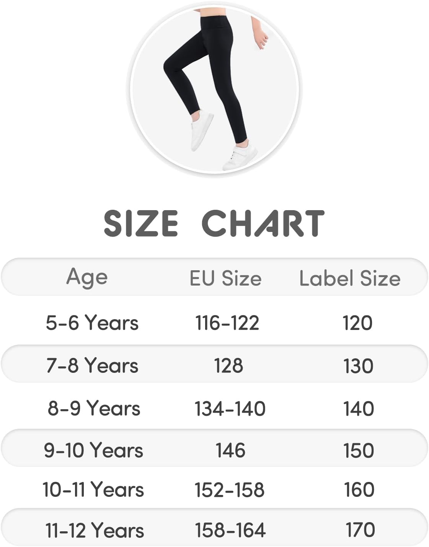Viewport: 429px width, 547px height.
Task: Click the 5-6 Years age cell
Action: tap(92, 322)
